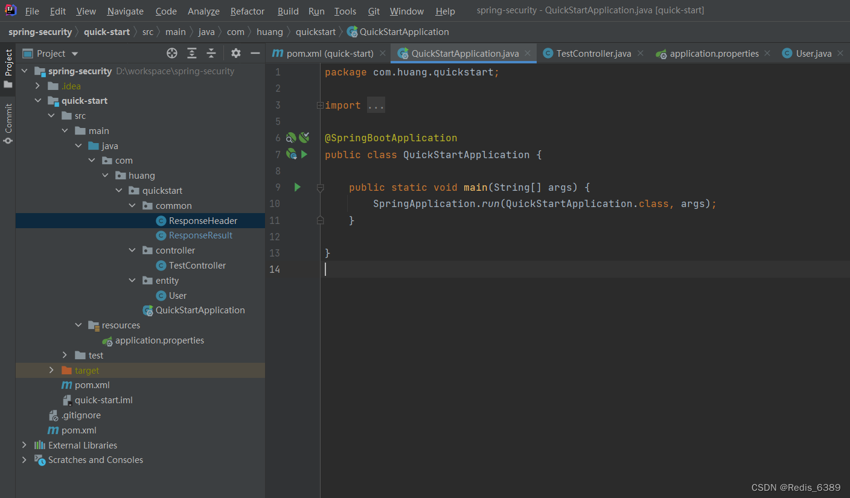Open the Analyze menu
This screenshot has height=498, width=850.
(204, 11)
